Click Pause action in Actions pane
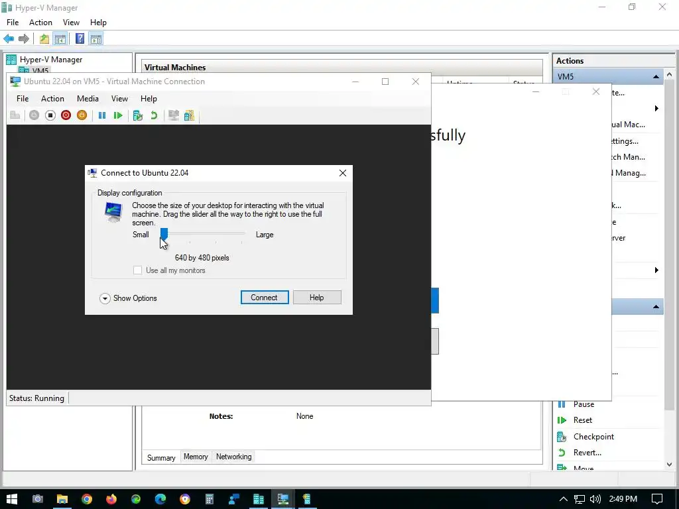The height and width of the screenshot is (509, 679). (584, 404)
